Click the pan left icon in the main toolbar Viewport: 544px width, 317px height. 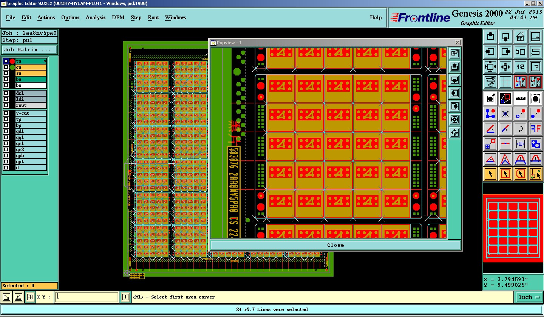pyautogui.click(x=490, y=51)
